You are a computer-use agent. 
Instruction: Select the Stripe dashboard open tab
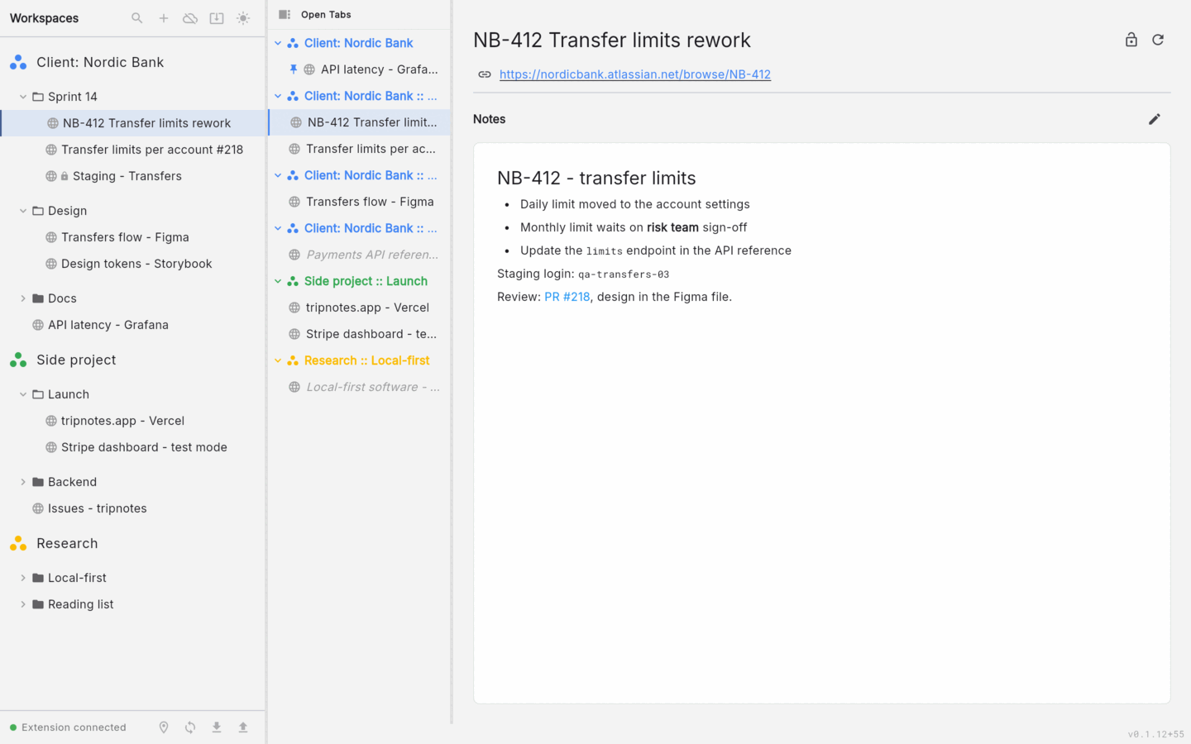click(x=360, y=334)
